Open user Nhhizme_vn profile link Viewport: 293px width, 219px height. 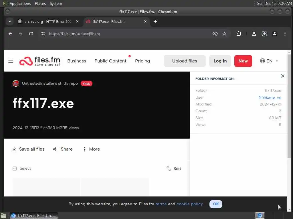point(270,97)
